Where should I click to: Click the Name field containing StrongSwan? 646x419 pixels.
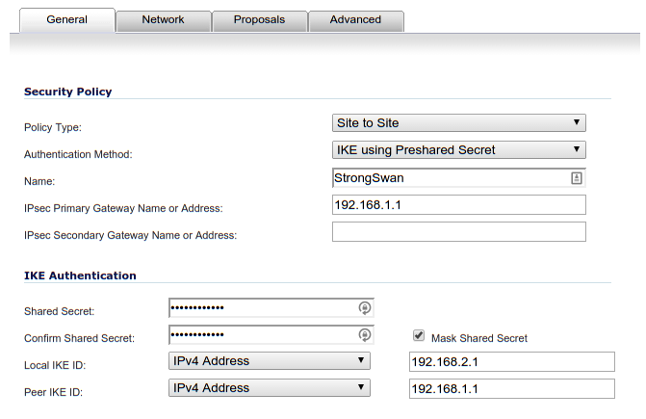(x=448, y=178)
